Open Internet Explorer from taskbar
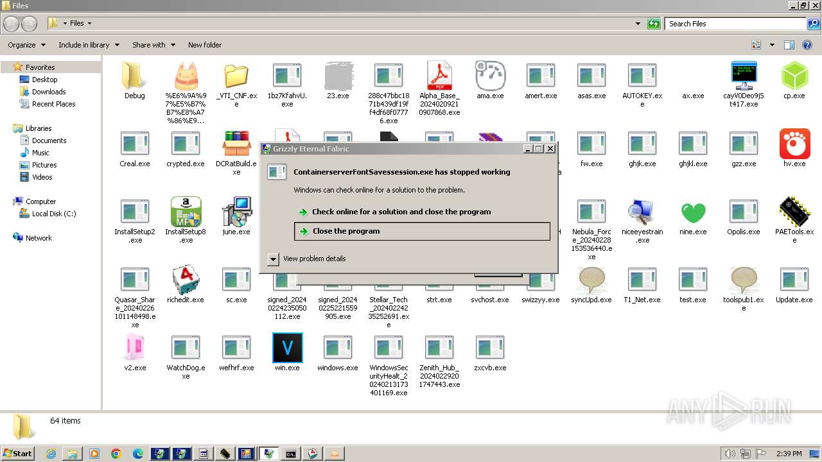Screen dimensions: 822x462 pyautogui.click(x=51, y=454)
